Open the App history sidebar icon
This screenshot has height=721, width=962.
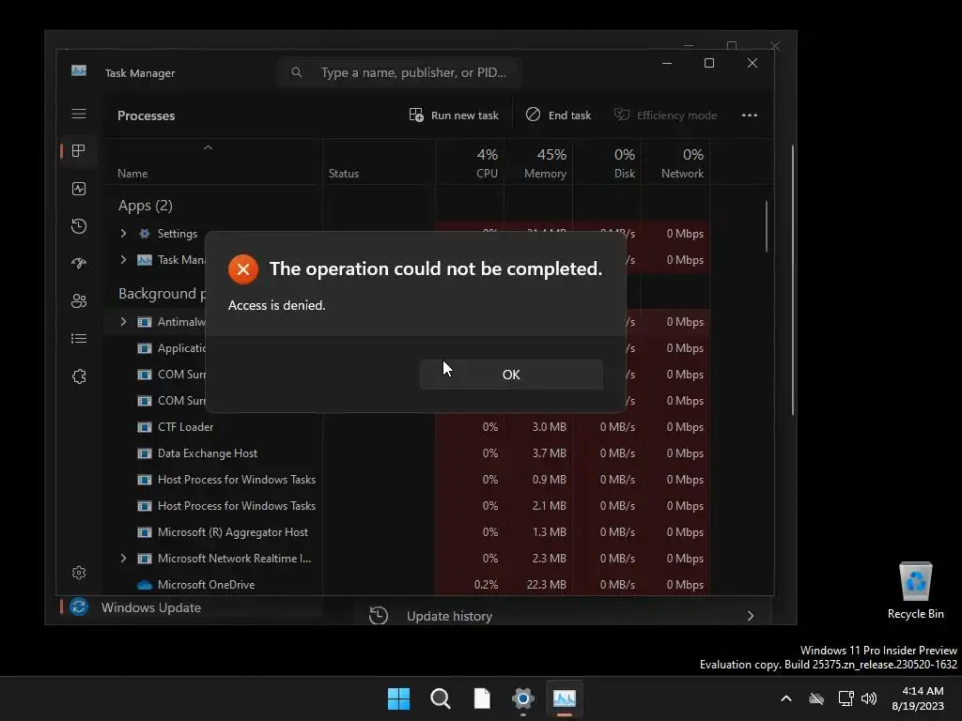(x=79, y=226)
